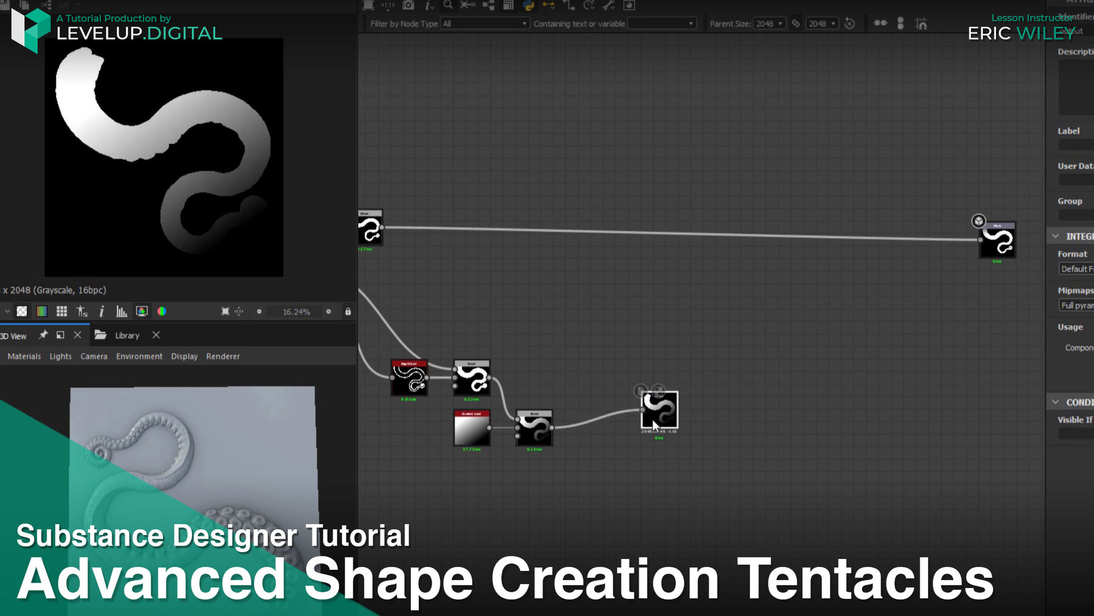
Task: Close the 3D View panel
Action: pyautogui.click(x=77, y=335)
